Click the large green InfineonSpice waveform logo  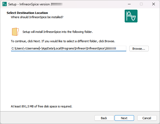click(131, 16)
